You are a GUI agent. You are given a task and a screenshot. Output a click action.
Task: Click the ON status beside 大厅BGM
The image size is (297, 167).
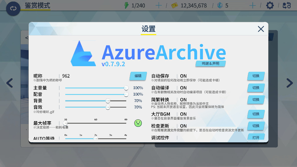[x=183, y=114]
